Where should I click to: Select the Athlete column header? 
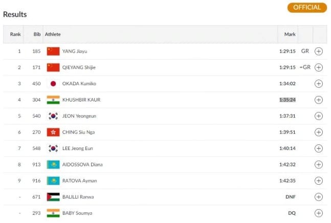click(53, 34)
